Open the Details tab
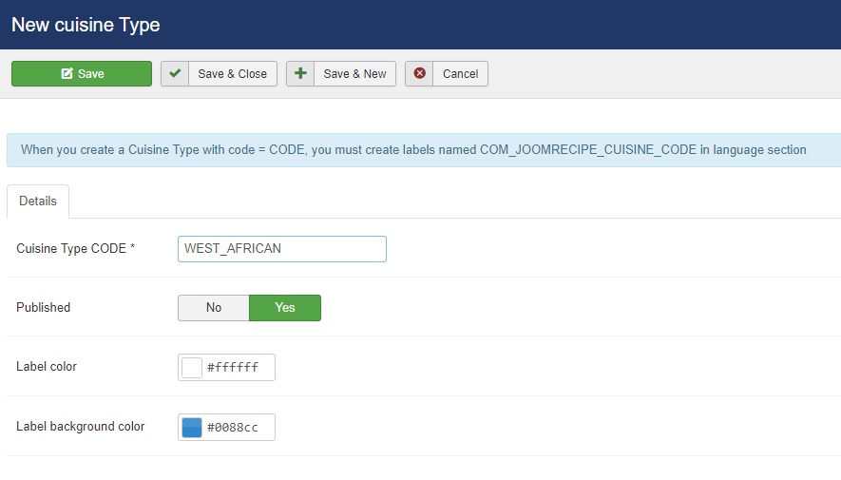The height and width of the screenshot is (480, 841). tap(38, 202)
